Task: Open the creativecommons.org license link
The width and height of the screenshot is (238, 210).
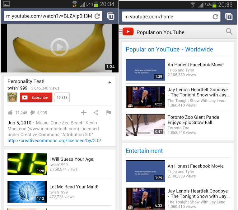Action: point(54,140)
